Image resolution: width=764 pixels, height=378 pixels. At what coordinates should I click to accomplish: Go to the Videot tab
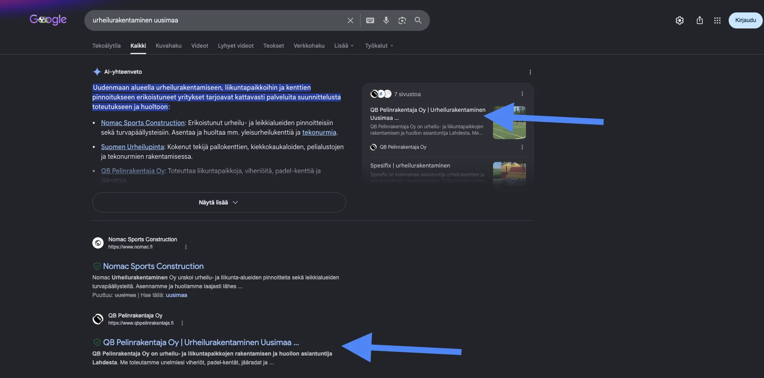pos(200,46)
